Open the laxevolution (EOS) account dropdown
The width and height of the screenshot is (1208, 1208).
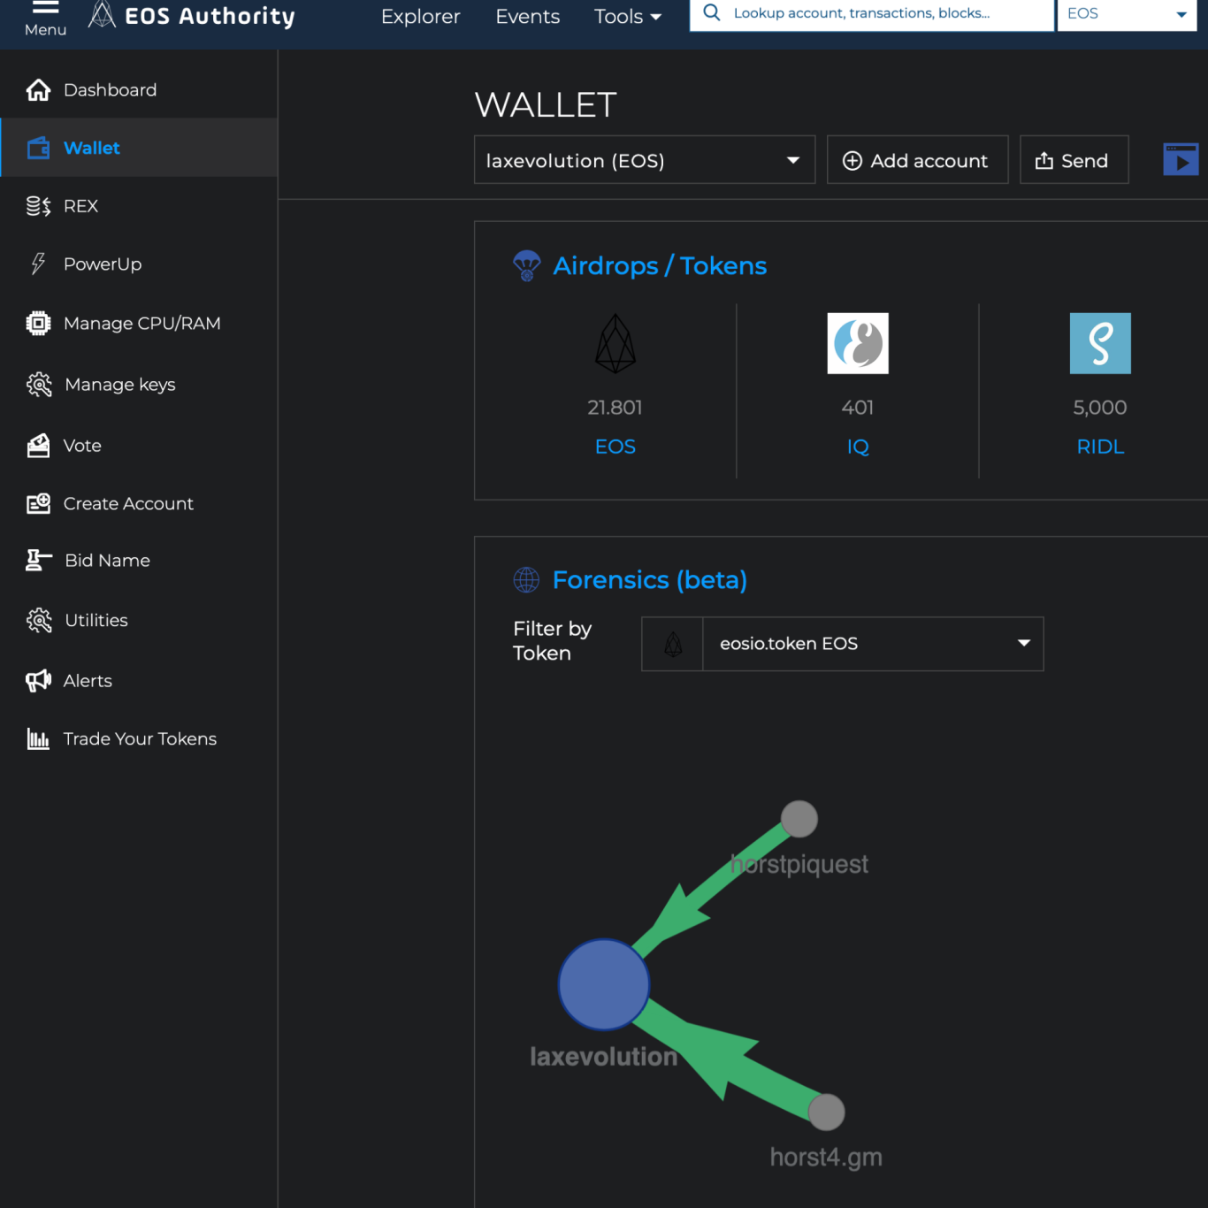[x=645, y=160]
